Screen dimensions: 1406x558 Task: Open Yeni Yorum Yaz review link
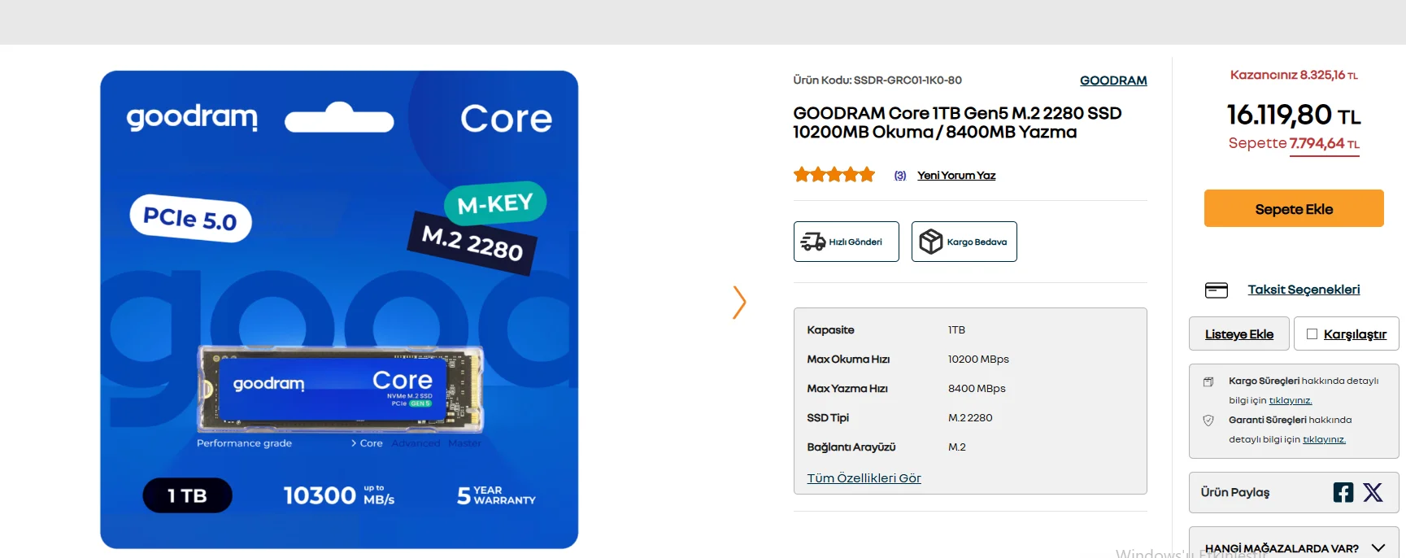pos(956,175)
